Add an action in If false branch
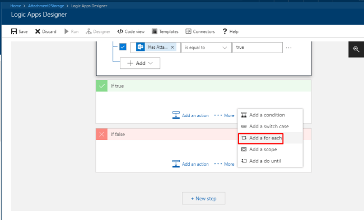The image size is (364, 220). coord(190,164)
